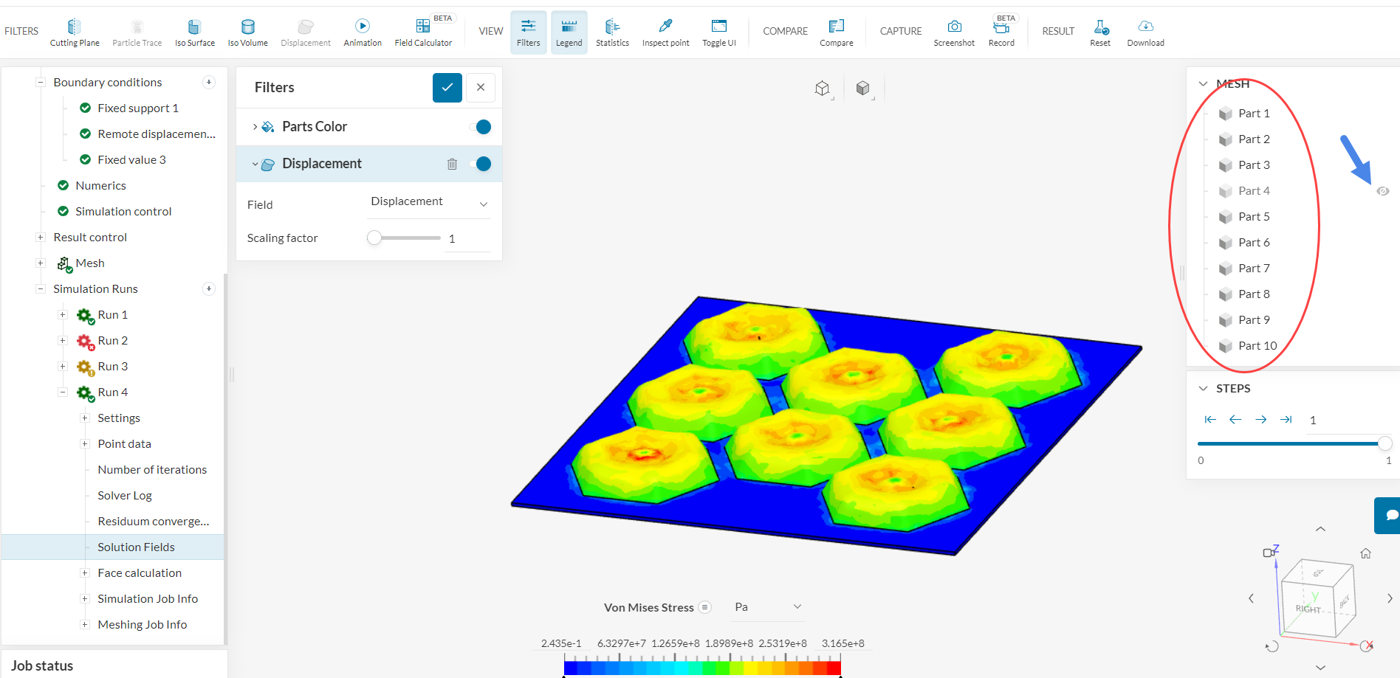Select the Cutting Plane filter tool
Image resolution: width=1400 pixels, height=678 pixels.
click(x=75, y=33)
